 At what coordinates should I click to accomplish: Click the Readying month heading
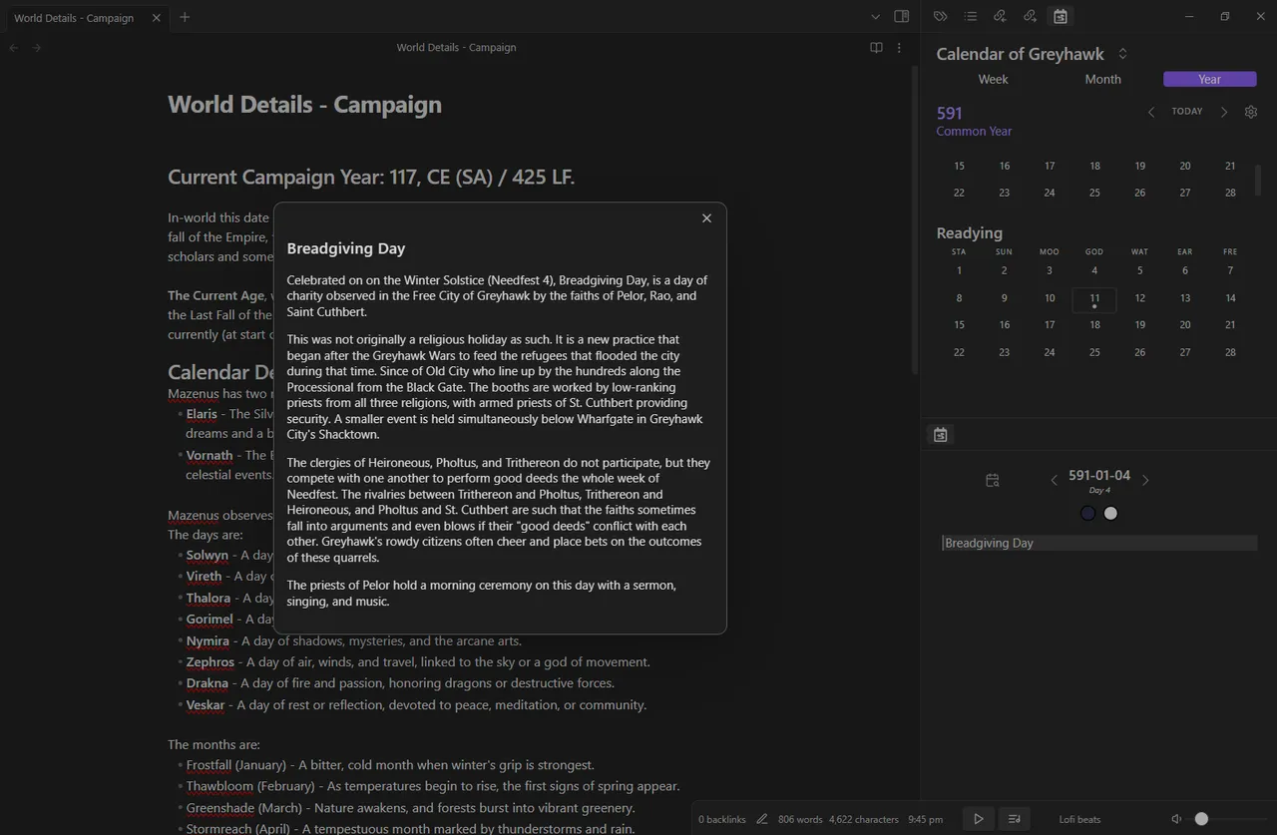969,232
